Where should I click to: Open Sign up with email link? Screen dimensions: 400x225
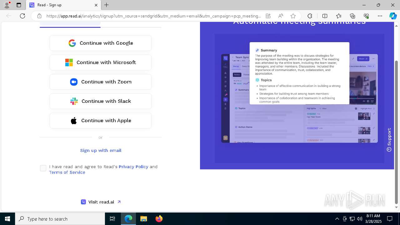click(x=101, y=150)
